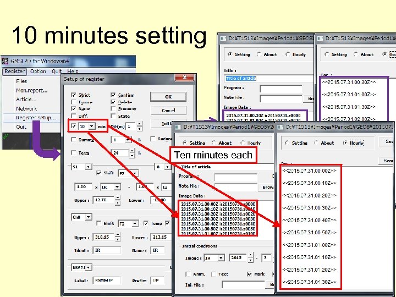This screenshot has height=297, width=396.
Task: Toggle the Mark checkbox
Action: point(249,274)
